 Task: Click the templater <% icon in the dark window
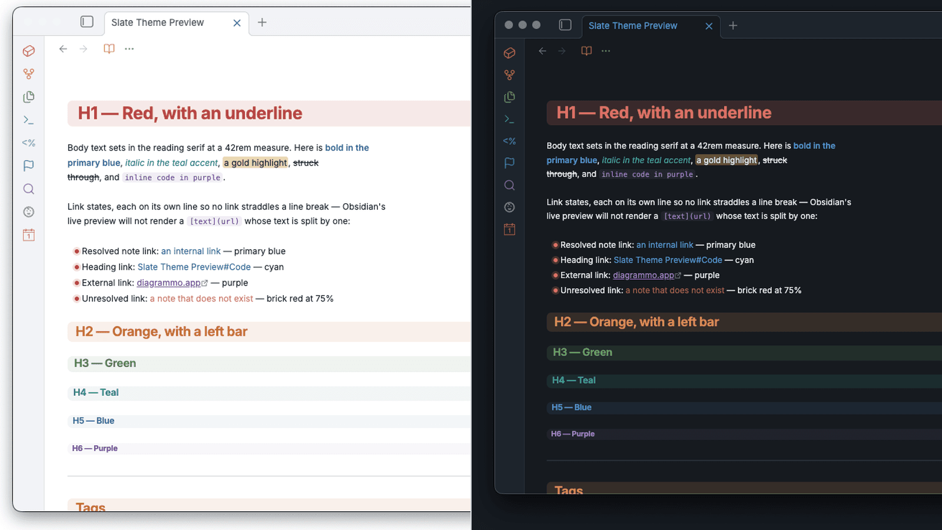coord(510,141)
